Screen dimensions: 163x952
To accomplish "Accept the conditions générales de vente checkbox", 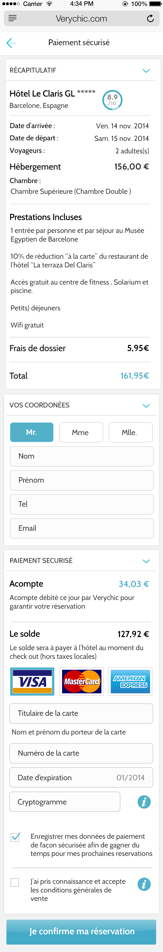I will [x=15, y=882].
